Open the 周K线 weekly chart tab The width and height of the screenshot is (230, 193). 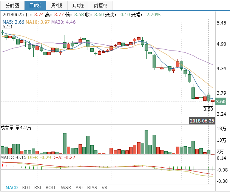coord(57,6)
